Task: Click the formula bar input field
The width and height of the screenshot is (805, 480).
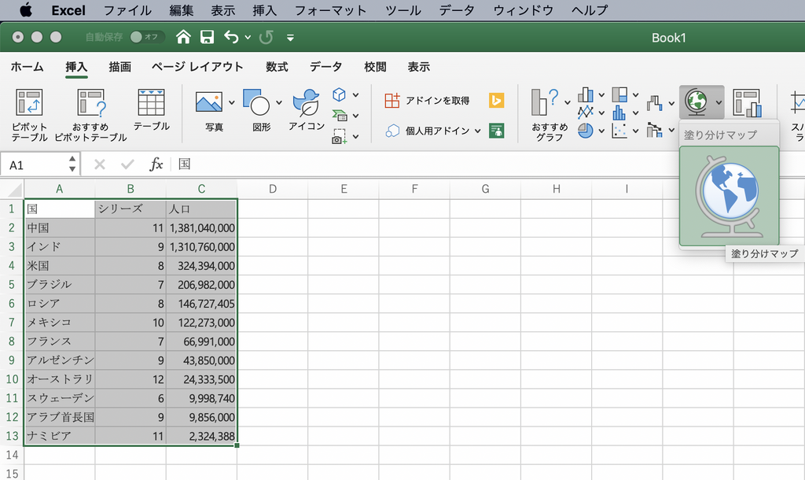Action: (472, 164)
